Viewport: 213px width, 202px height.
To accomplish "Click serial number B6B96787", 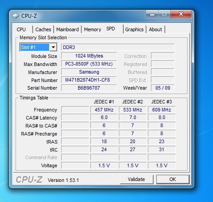I will point(89,88).
